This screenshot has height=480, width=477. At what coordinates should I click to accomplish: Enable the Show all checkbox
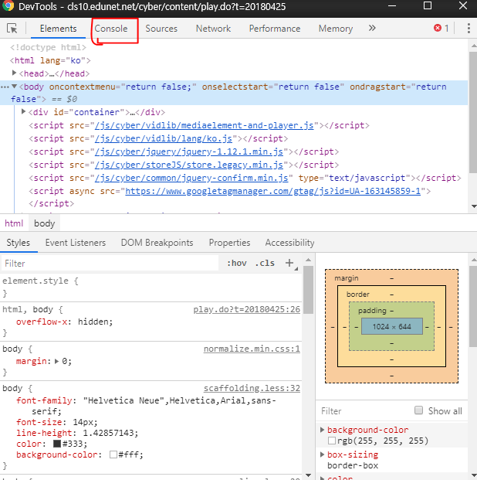418,410
